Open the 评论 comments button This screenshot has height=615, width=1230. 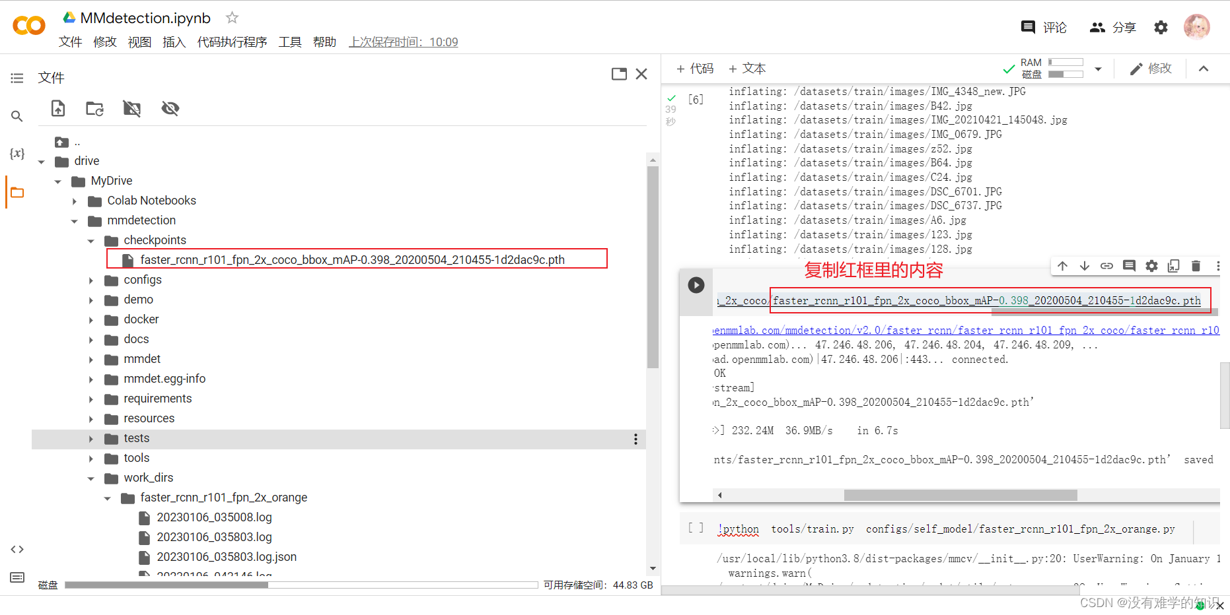click(1044, 27)
